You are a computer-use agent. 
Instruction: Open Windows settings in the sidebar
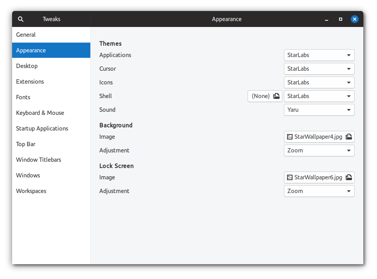(x=51, y=175)
